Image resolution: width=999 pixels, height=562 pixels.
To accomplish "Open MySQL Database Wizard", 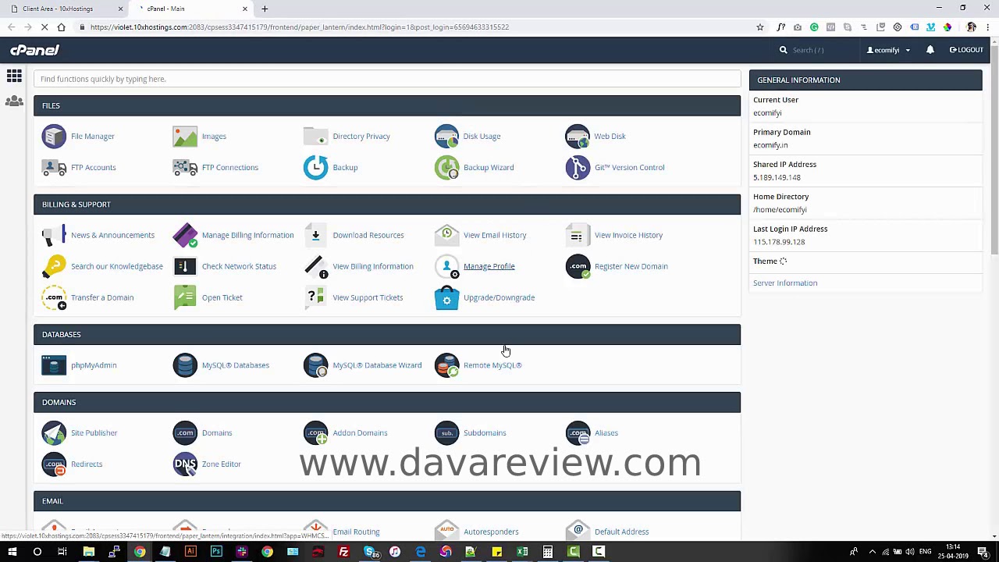I will tap(377, 365).
